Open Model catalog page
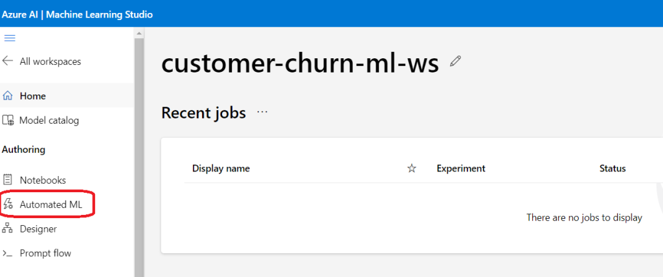 click(49, 120)
